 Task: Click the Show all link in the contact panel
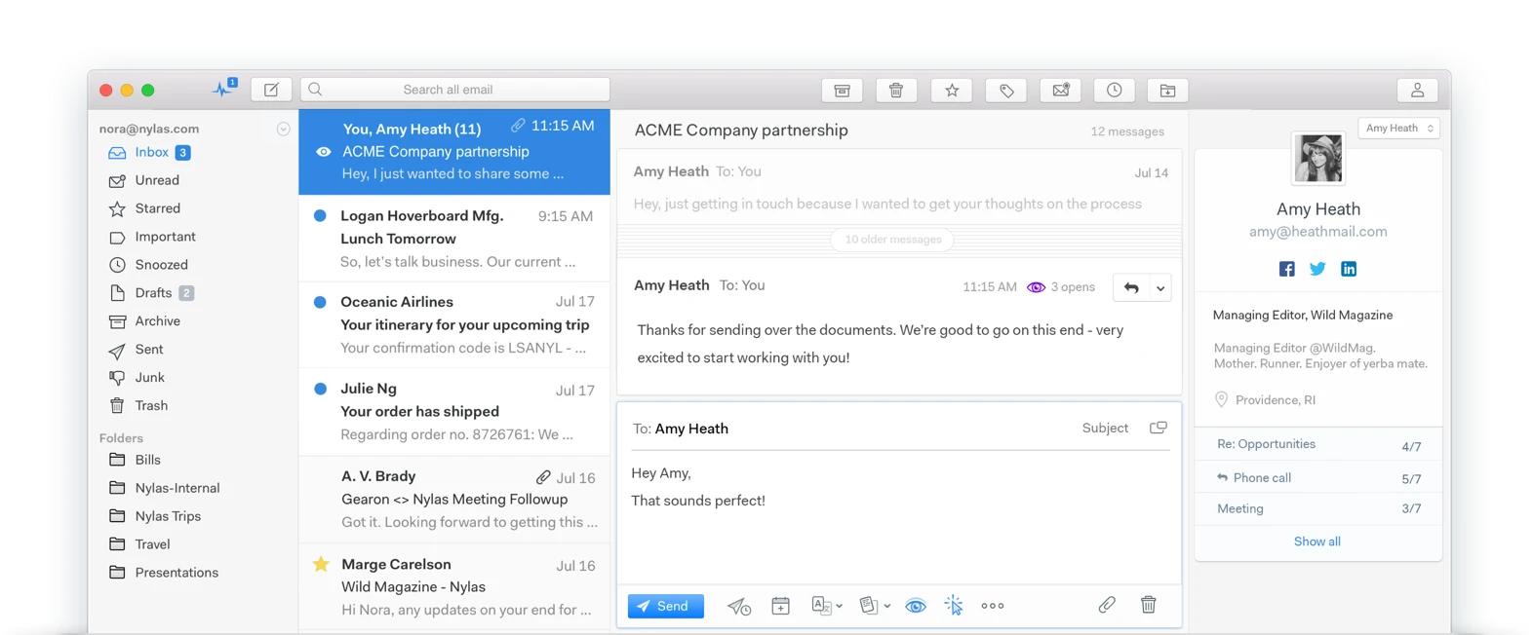click(1317, 542)
